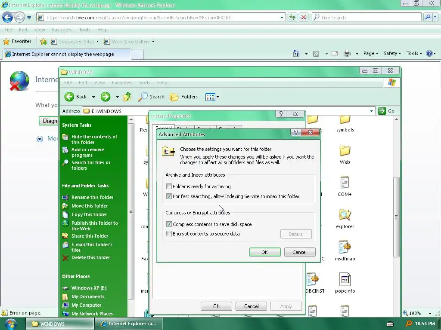Screen dimensions: 441x330
Task: Open My Computer from Other Places
Action: tap(86, 305)
